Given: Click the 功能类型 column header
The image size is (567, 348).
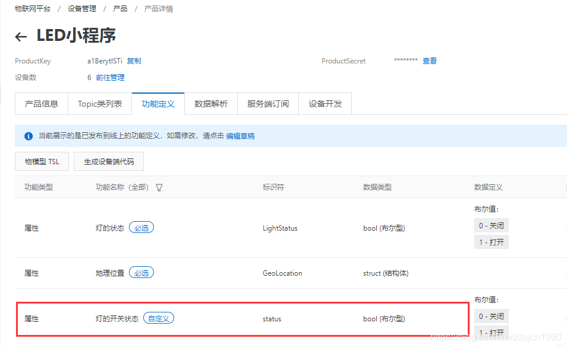Looking at the screenshot, I should pyautogui.click(x=39, y=187).
